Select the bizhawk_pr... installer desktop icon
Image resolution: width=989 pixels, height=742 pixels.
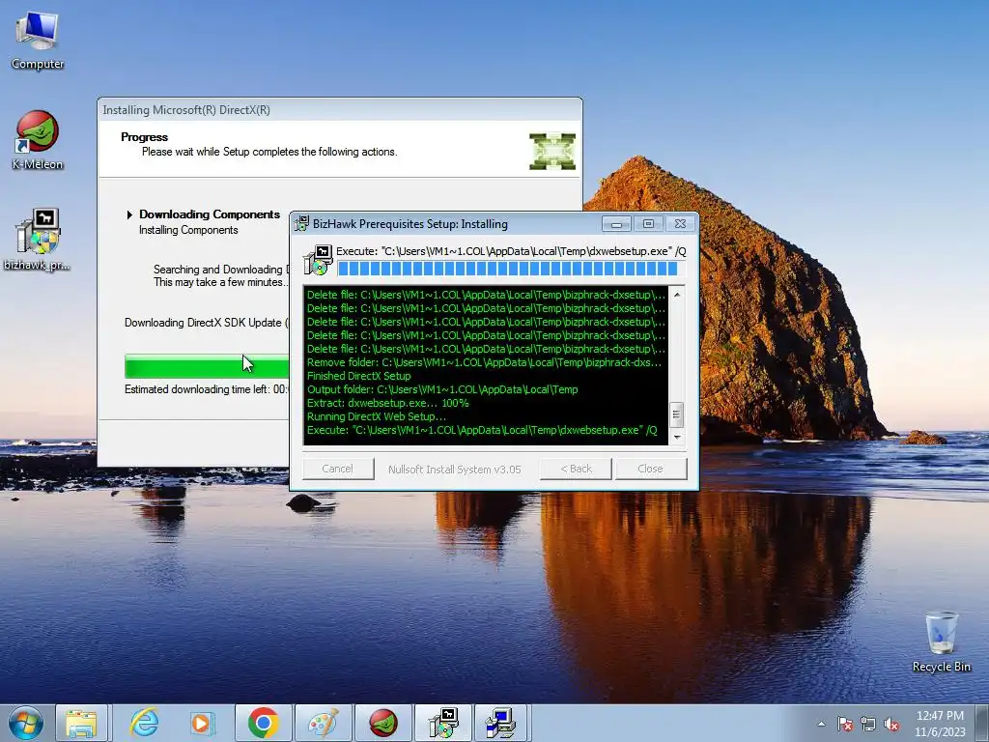[x=38, y=240]
